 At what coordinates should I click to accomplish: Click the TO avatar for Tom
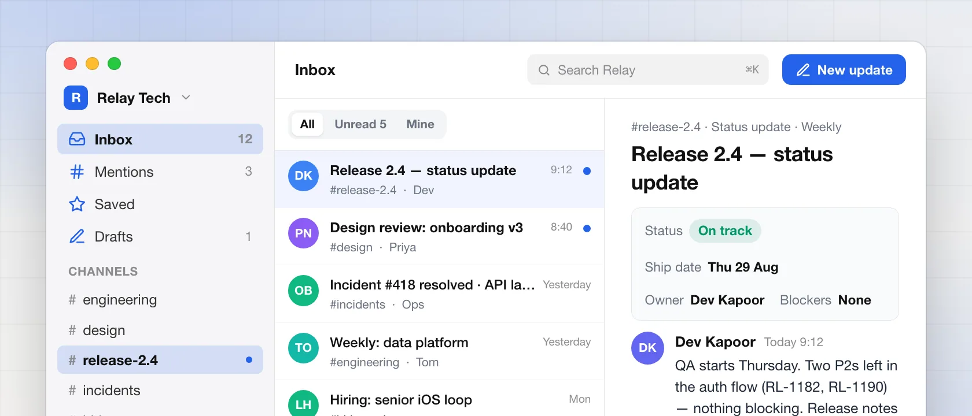[x=303, y=348]
